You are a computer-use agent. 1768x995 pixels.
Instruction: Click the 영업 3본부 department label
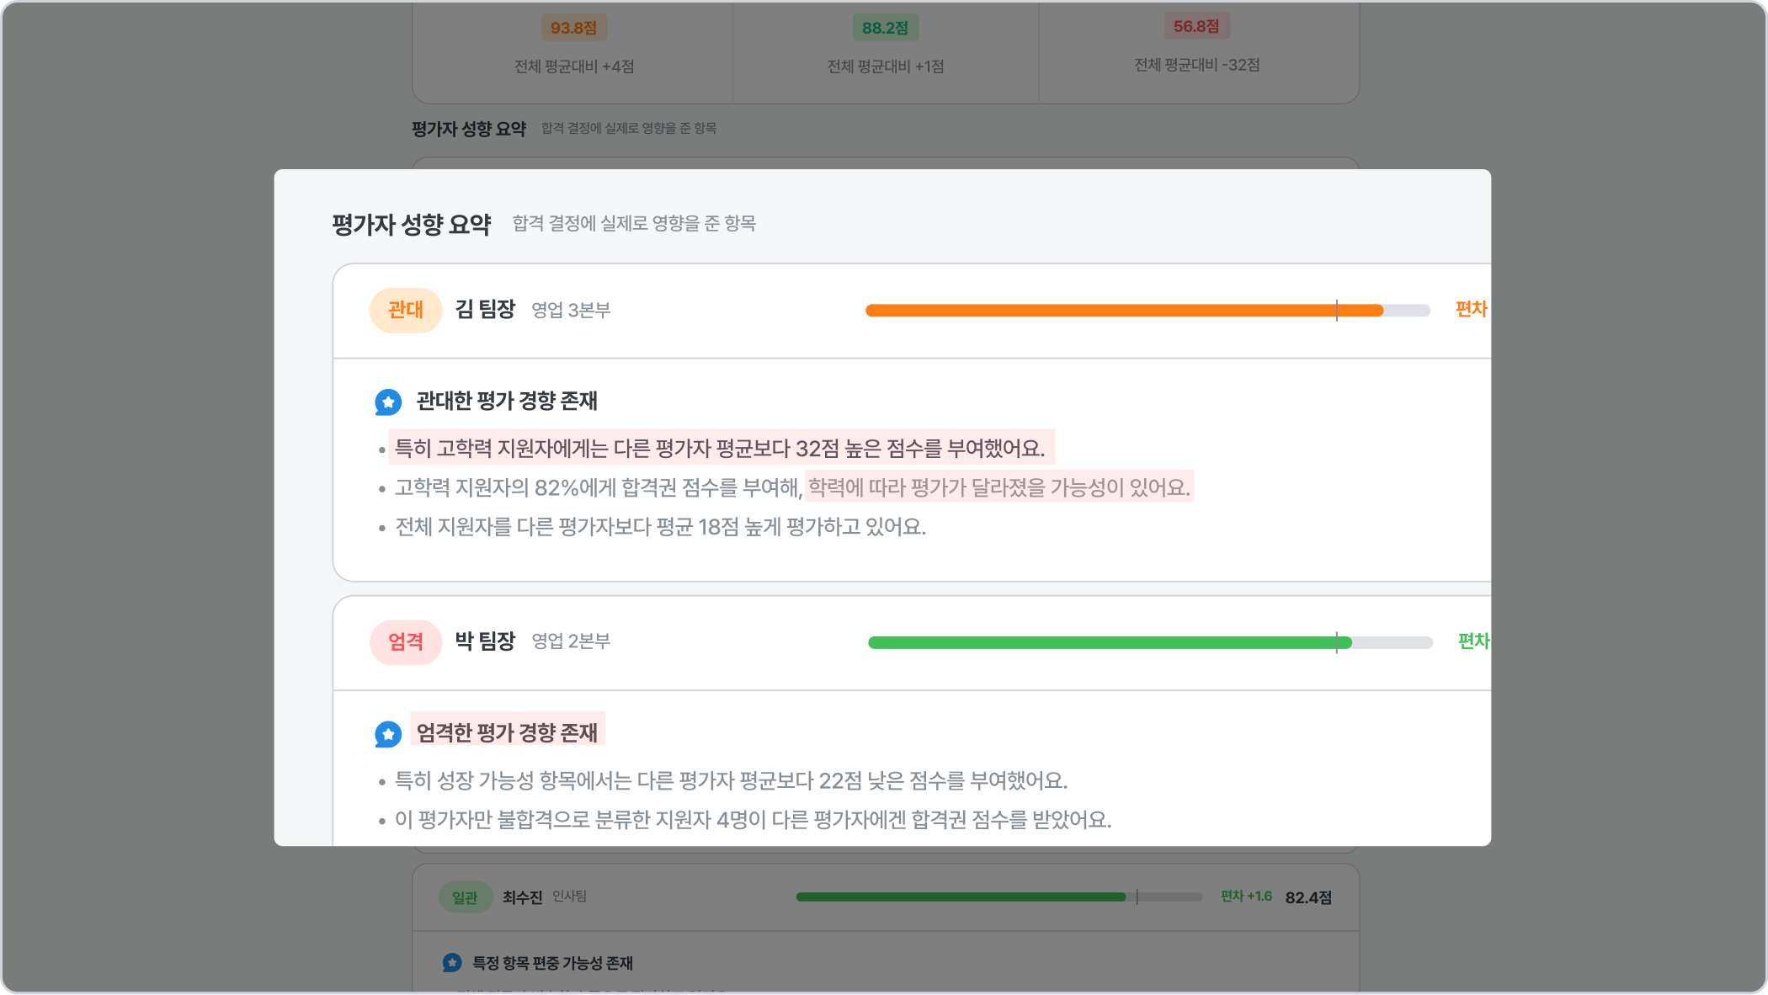coord(571,311)
